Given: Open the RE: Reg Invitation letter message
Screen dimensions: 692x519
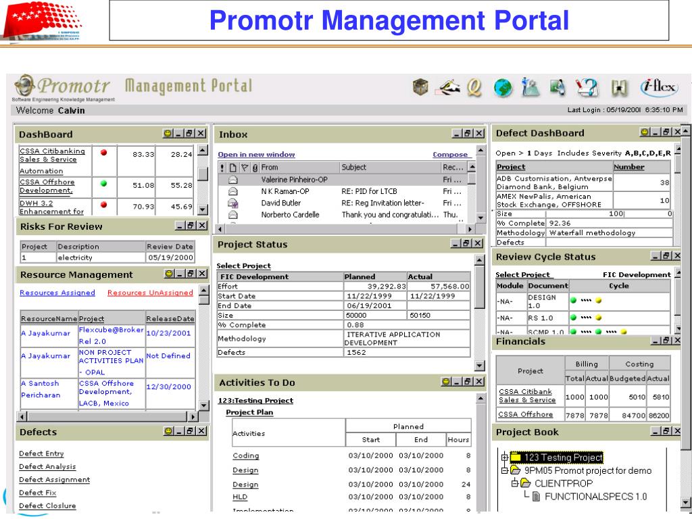Looking at the screenshot, I should pos(383,203).
